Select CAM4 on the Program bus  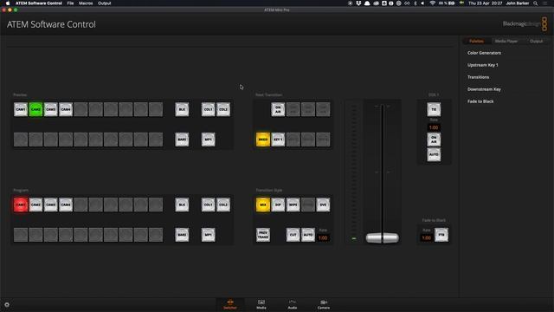click(x=66, y=205)
